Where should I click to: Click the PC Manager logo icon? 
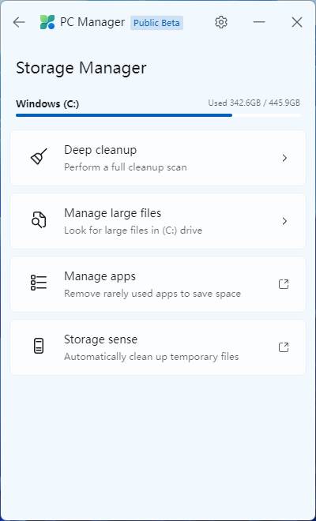click(x=47, y=22)
